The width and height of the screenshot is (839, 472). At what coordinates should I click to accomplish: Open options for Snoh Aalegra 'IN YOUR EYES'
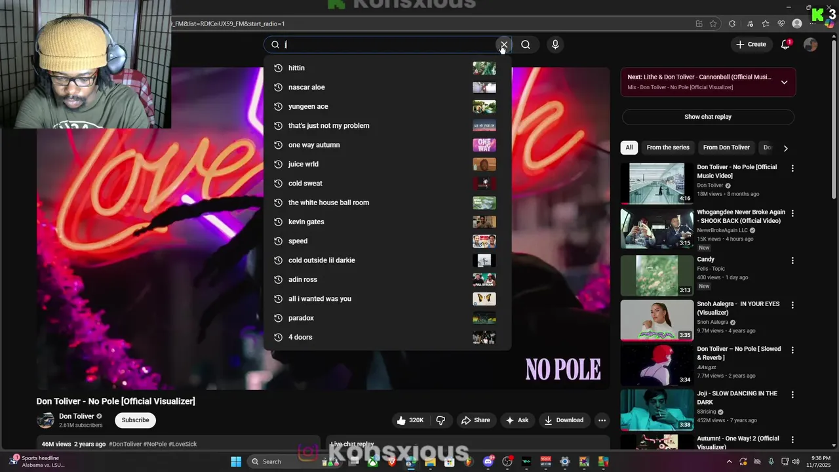tap(792, 305)
